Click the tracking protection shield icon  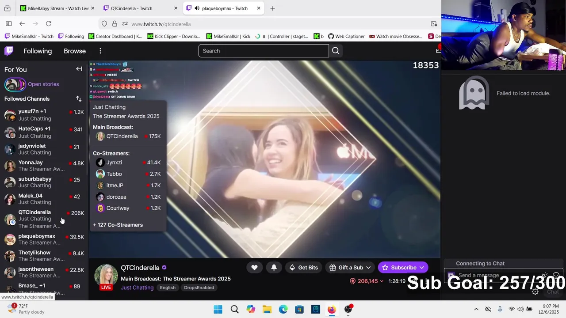click(x=104, y=24)
